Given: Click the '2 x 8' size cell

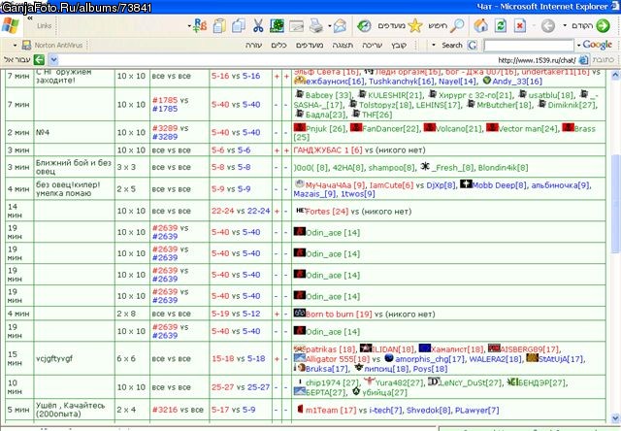Looking at the screenshot, I should [x=132, y=314].
